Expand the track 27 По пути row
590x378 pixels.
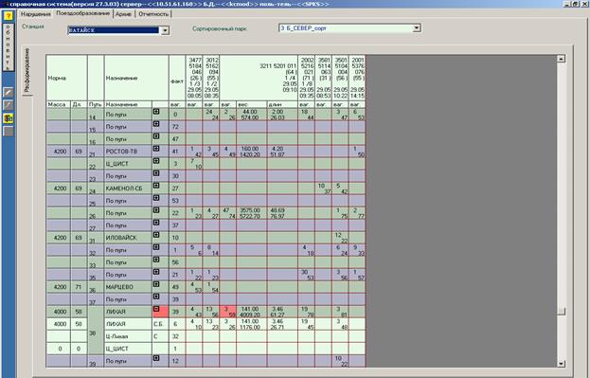156,223
